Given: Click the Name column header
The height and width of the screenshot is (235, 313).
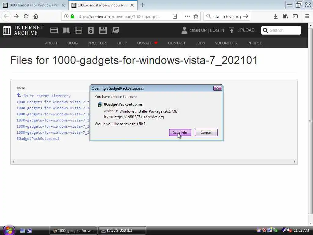Looking at the screenshot, I should [x=21, y=88].
